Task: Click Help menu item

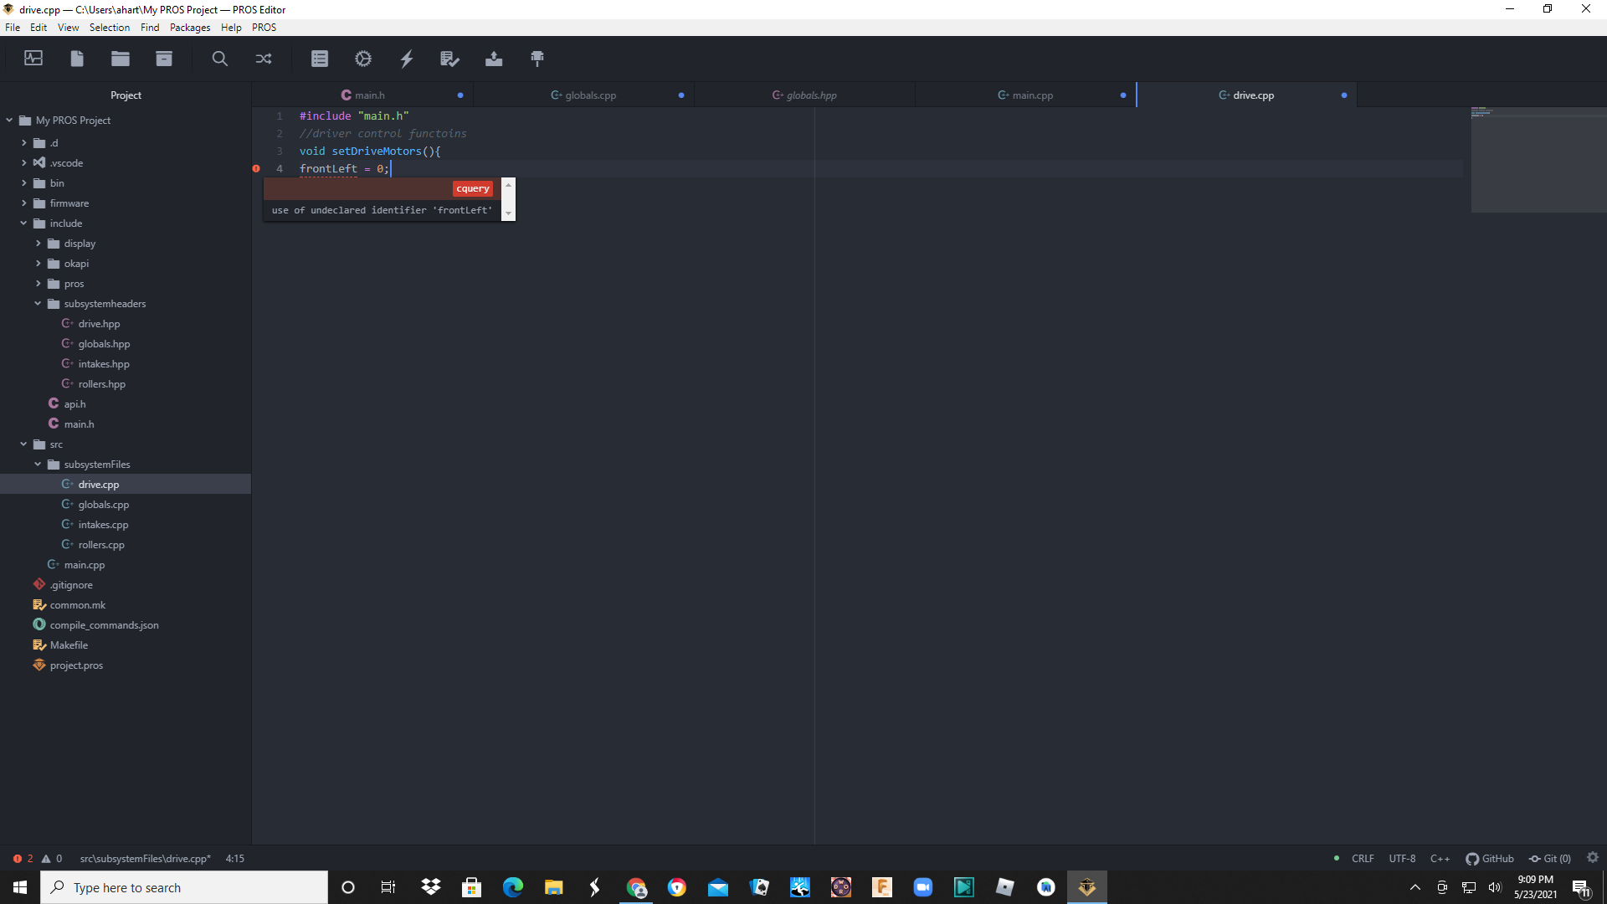Action: coord(231,28)
